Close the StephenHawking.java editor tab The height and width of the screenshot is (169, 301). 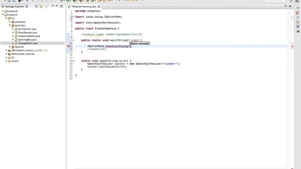click(x=99, y=7)
